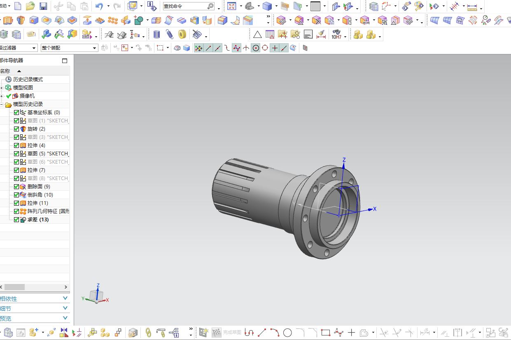This screenshot has width=511, height=340.
Task: Click the Tabular Note table icon
Action: tap(270, 35)
